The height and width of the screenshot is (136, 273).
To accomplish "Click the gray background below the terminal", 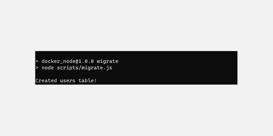I will pos(136,110).
